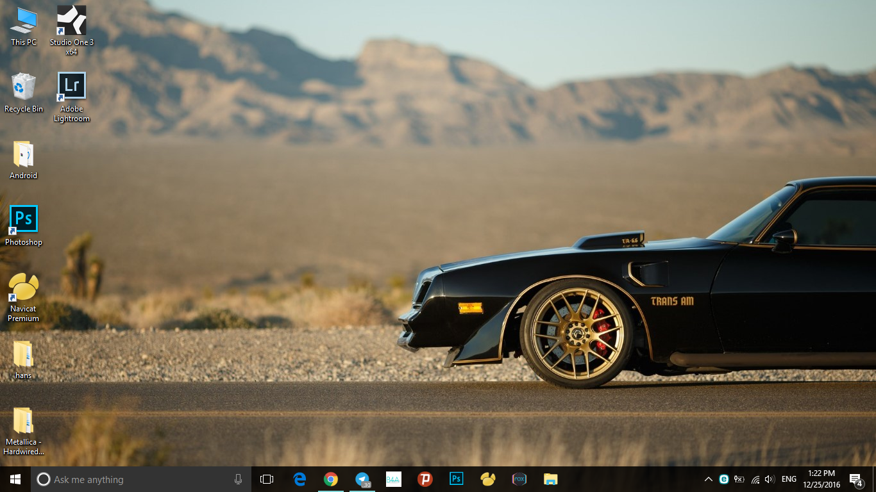Toggle Task View mode

point(266,479)
